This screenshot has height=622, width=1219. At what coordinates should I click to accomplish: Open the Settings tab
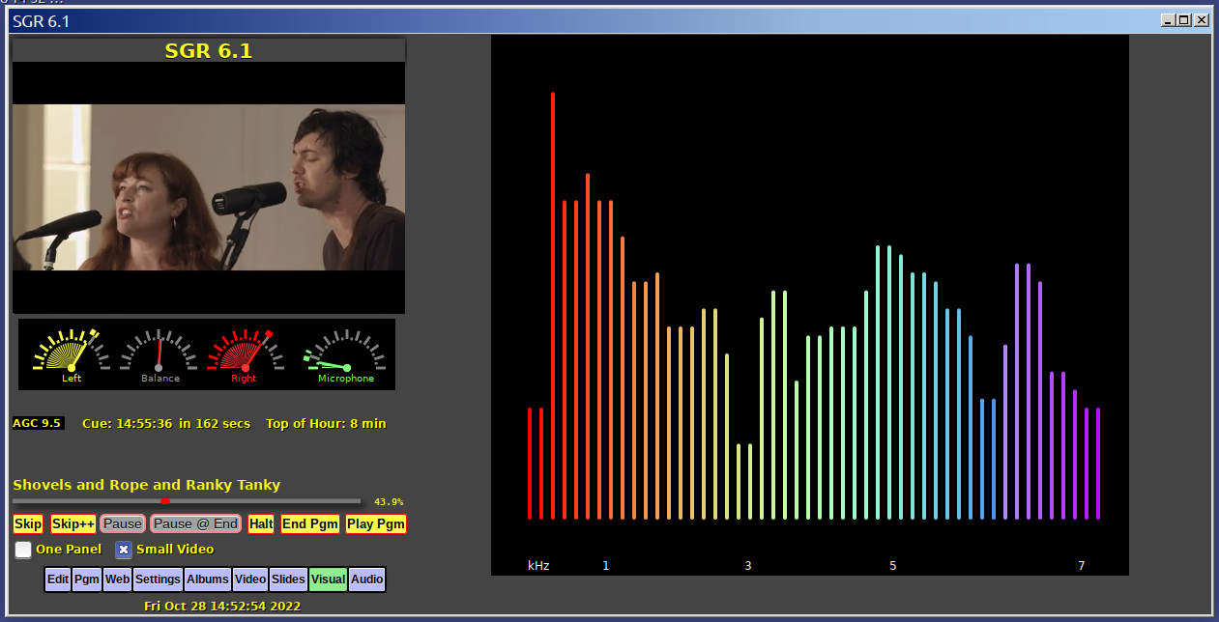pyautogui.click(x=158, y=580)
